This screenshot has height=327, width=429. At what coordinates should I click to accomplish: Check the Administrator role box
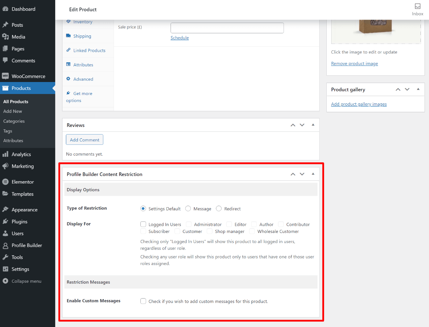click(x=189, y=224)
